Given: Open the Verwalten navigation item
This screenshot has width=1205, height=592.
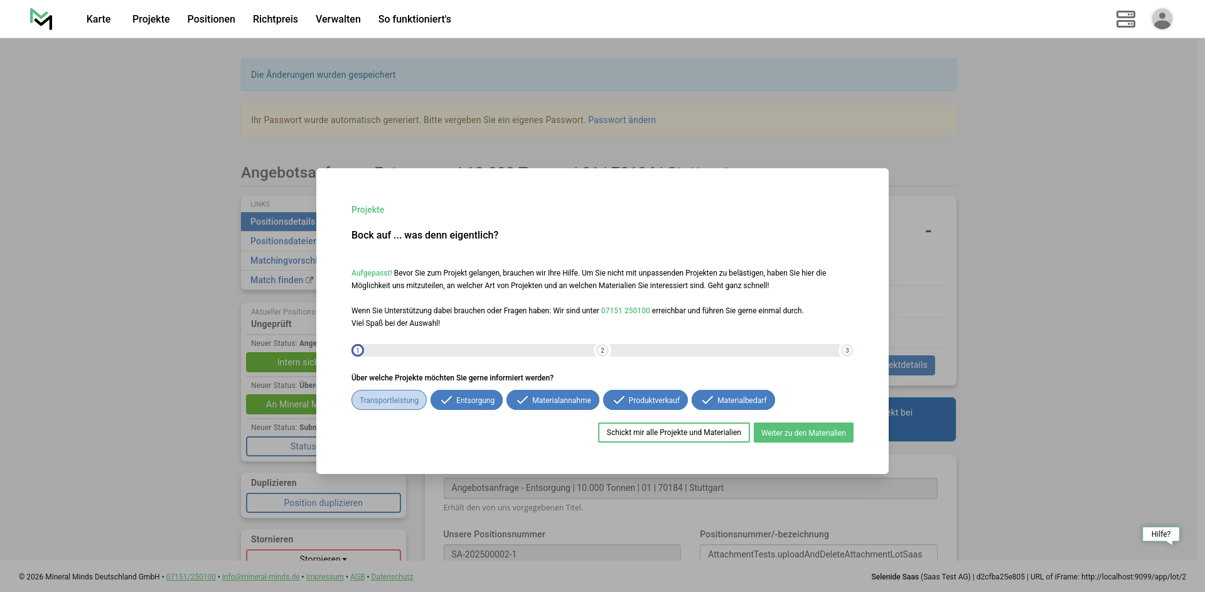Looking at the screenshot, I should 338,19.
